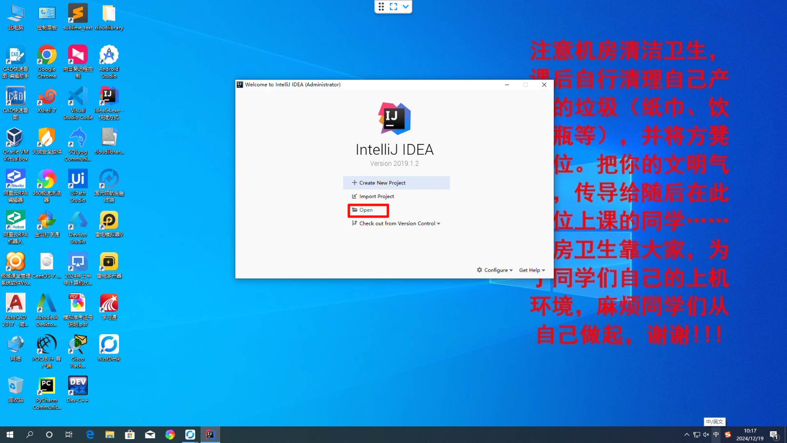Viewport: 787px width, 443px height.
Task: Minimize the IntelliJ welcome window
Action: coord(507,85)
